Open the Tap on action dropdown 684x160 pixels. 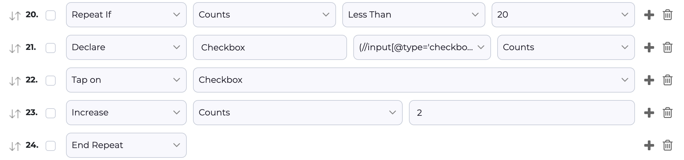(x=126, y=80)
